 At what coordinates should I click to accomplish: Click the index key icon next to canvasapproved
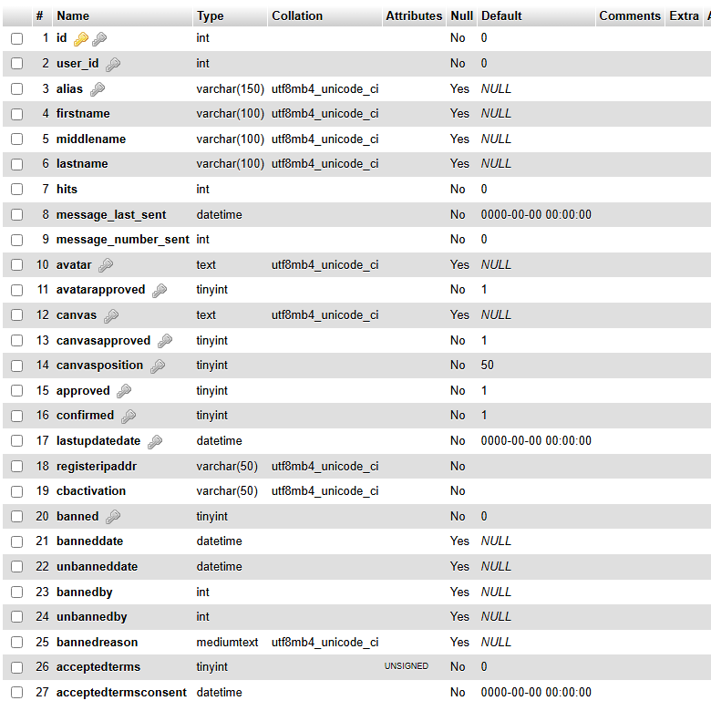click(165, 341)
